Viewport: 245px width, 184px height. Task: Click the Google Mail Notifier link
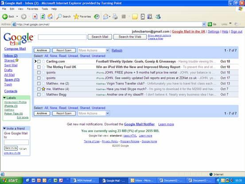click(x=139, y=124)
